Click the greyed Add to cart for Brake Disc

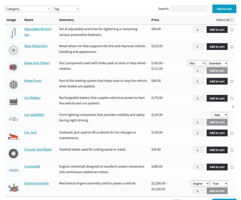point(217,71)
